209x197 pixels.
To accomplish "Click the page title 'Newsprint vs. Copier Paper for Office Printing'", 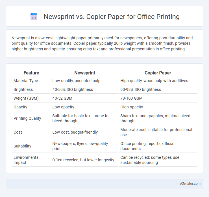I will [x=112, y=17].
